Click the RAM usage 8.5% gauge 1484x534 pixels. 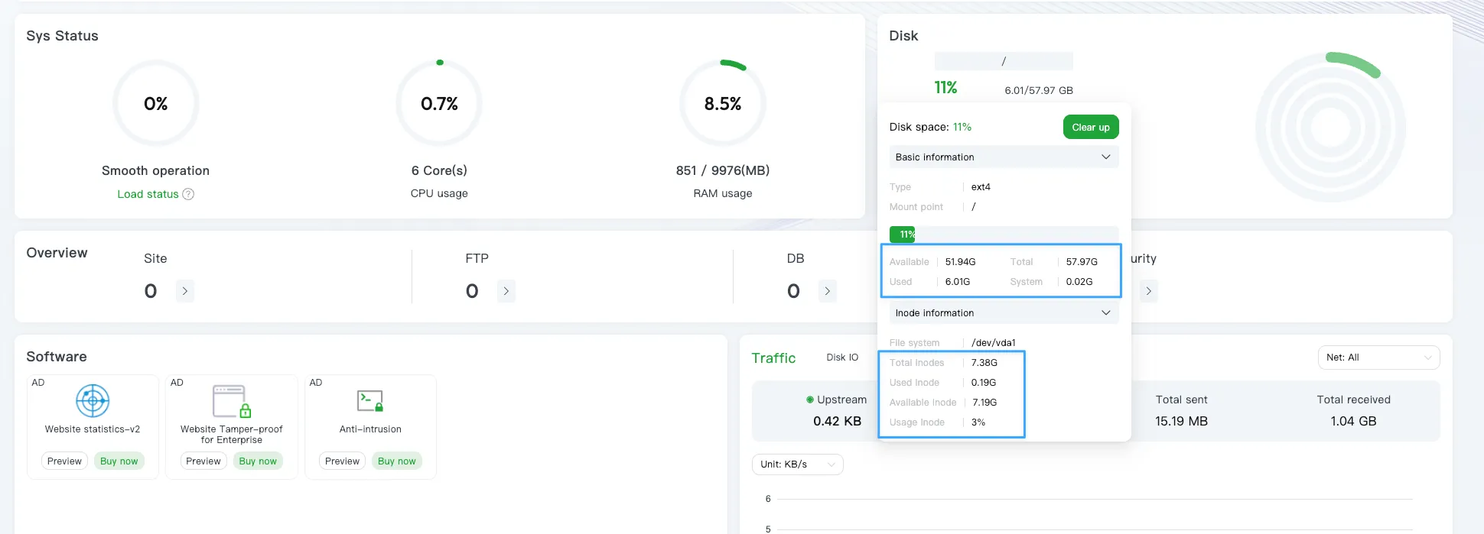pos(722,104)
